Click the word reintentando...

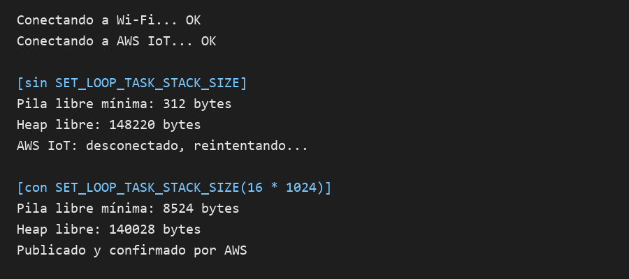[x=239, y=146]
